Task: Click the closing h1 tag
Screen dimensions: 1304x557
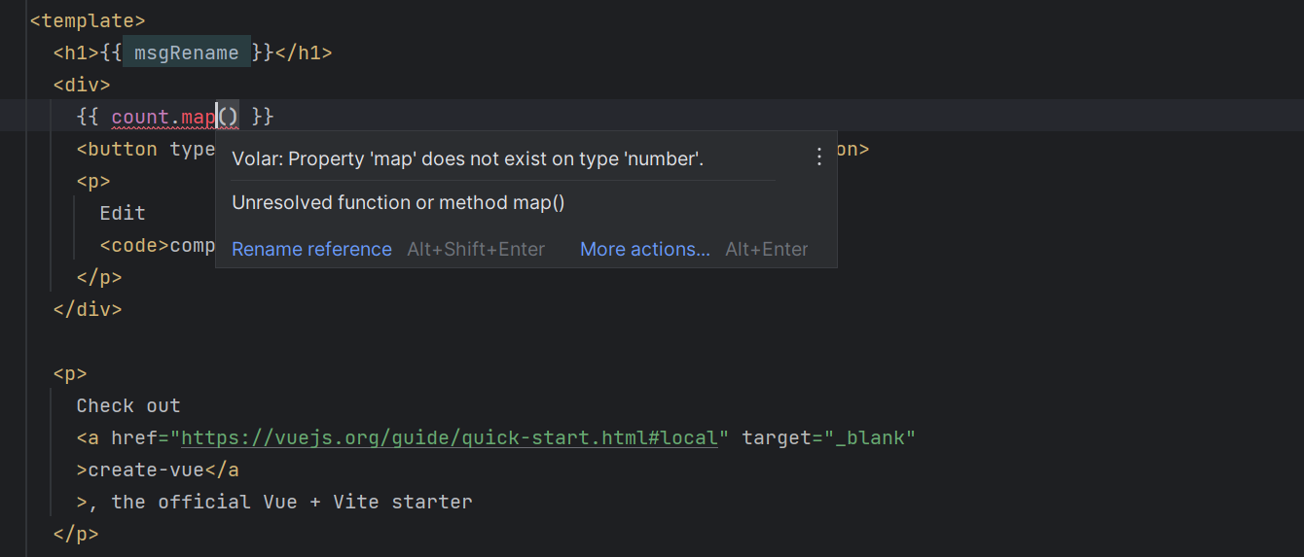Action: pos(304,53)
